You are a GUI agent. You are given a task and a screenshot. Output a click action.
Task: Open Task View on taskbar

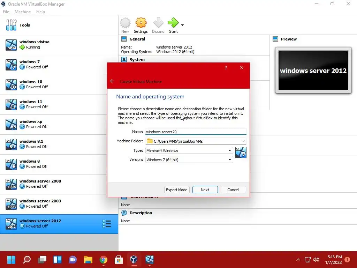click(42, 260)
